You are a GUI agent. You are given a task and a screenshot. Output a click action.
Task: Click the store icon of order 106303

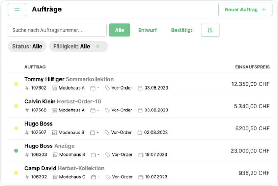(55, 155)
